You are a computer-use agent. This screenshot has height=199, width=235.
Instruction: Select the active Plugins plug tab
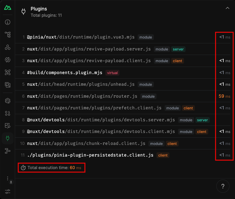click(8, 138)
